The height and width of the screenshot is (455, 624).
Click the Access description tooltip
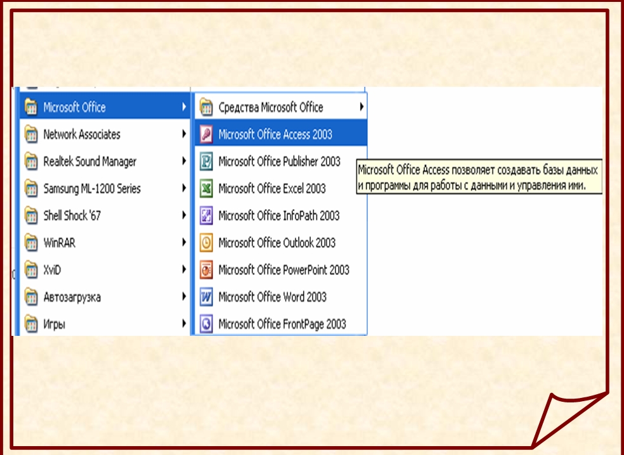tap(479, 177)
